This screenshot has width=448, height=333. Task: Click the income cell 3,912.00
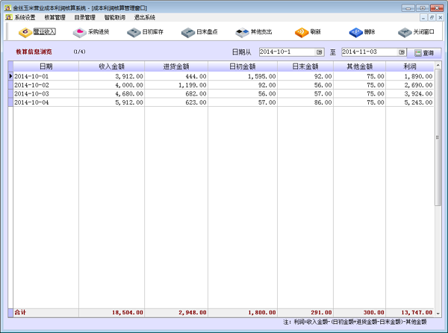coord(112,76)
